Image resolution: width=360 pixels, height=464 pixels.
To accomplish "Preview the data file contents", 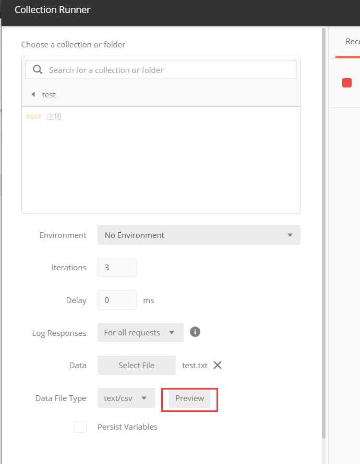I will (189, 398).
